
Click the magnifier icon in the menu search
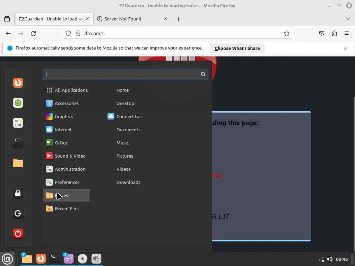(203, 74)
